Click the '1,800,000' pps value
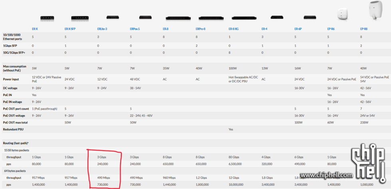 pos(202,185)
